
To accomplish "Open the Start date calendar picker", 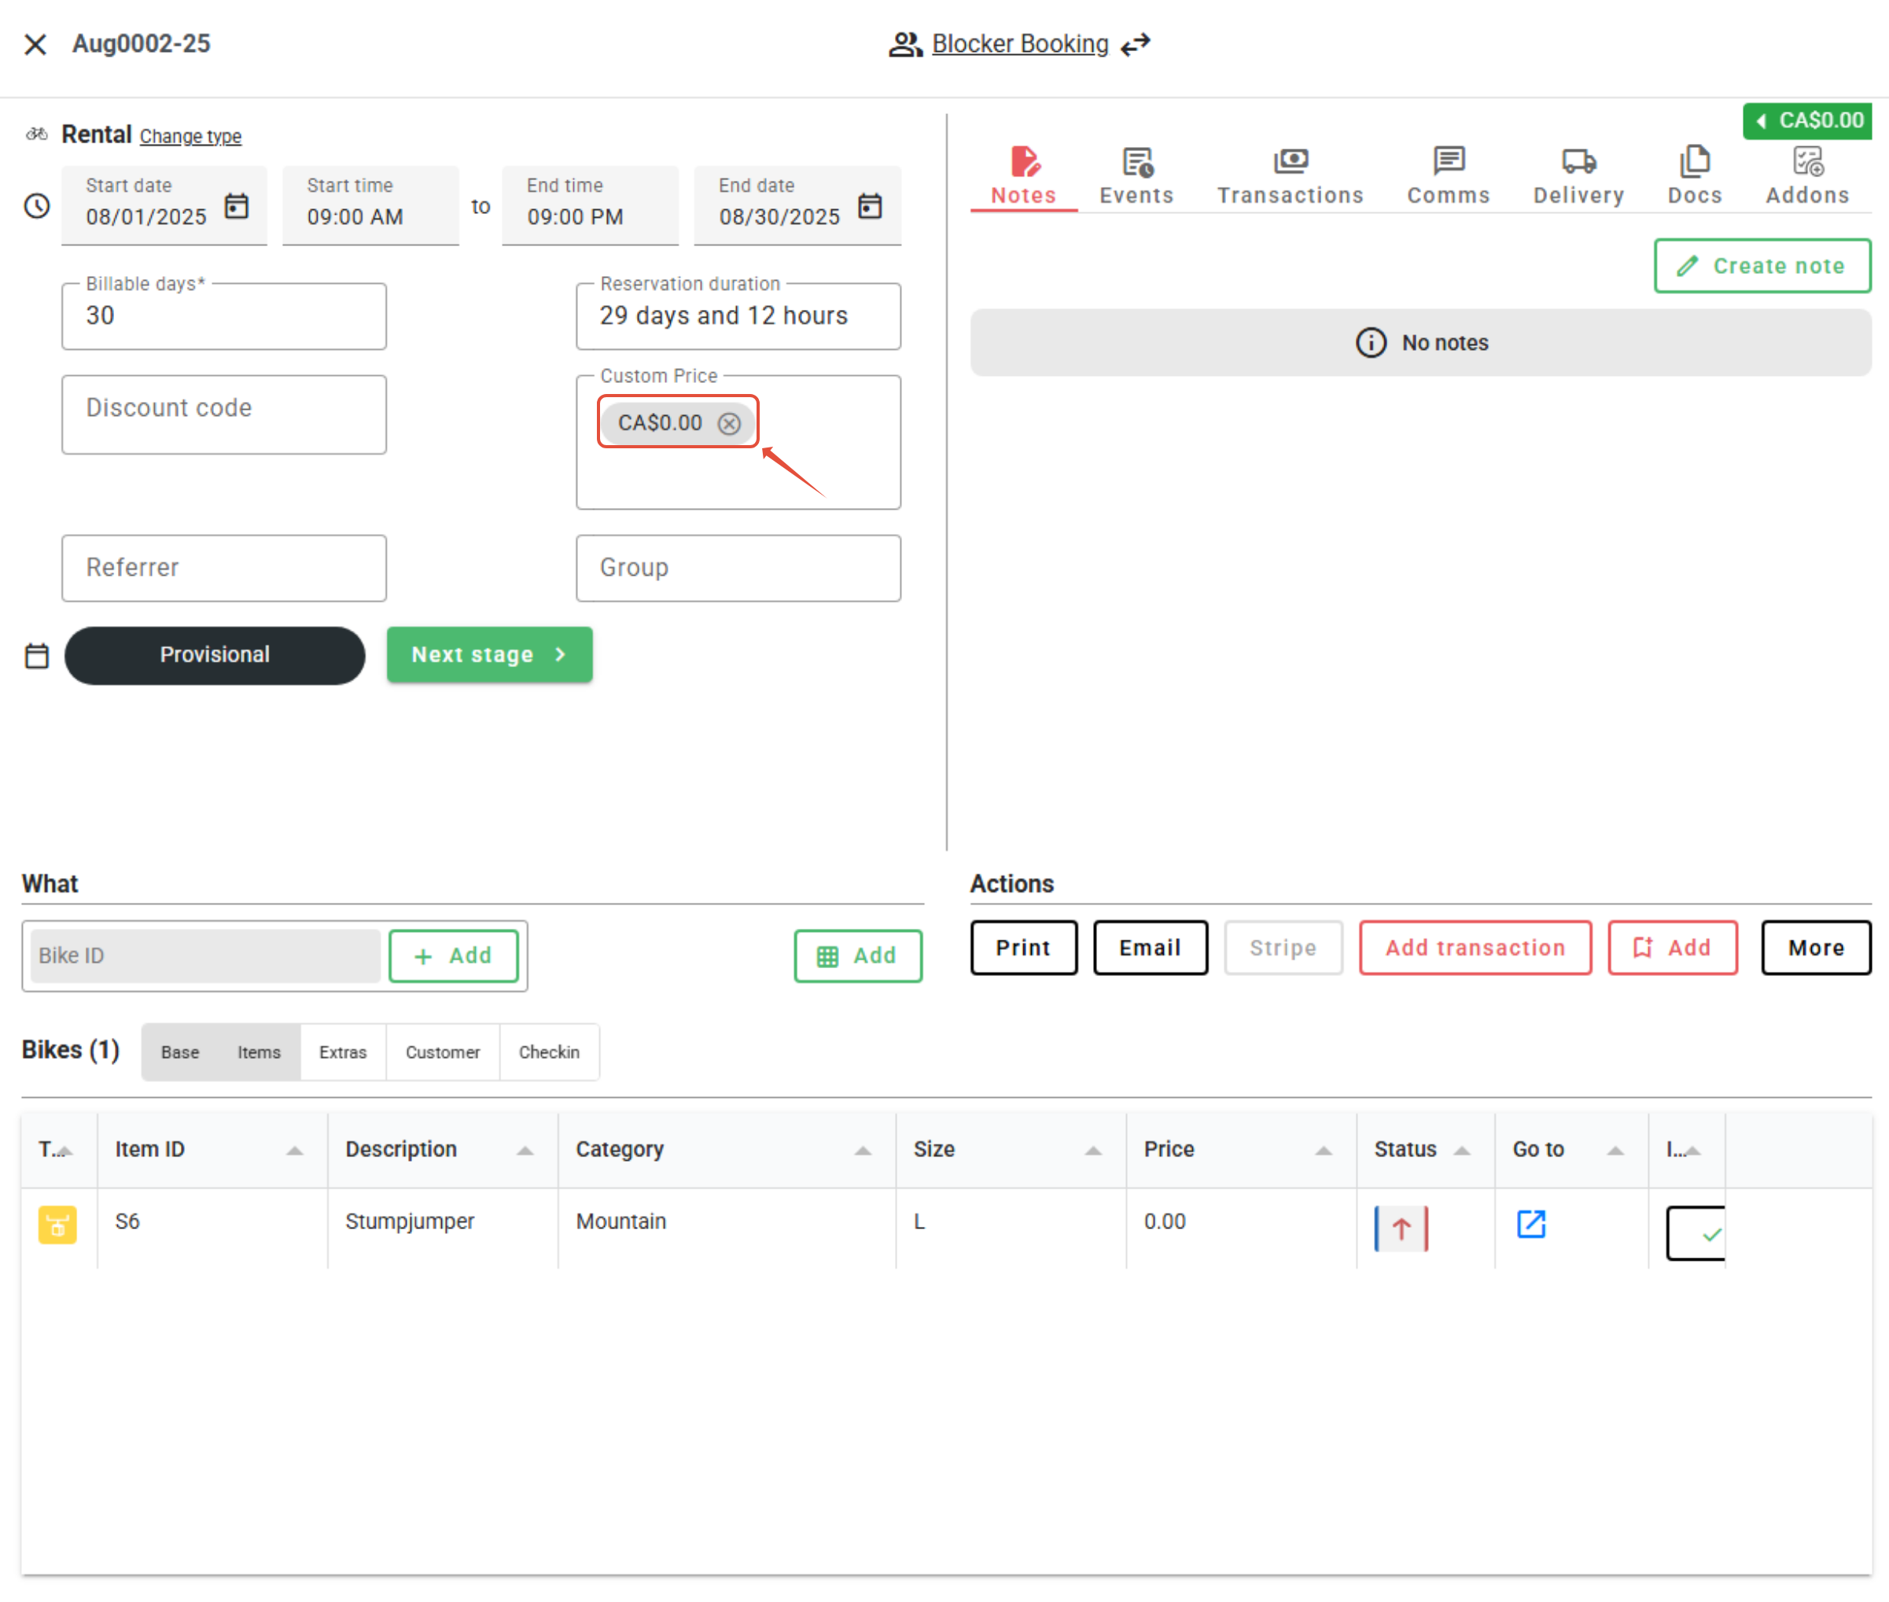I will pyautogui.click(x=237, y=206).
